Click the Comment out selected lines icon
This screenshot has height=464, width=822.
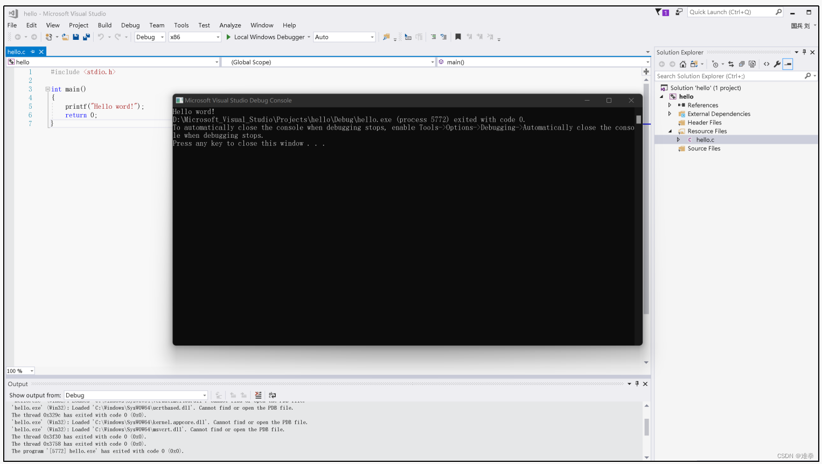(433, 37)
